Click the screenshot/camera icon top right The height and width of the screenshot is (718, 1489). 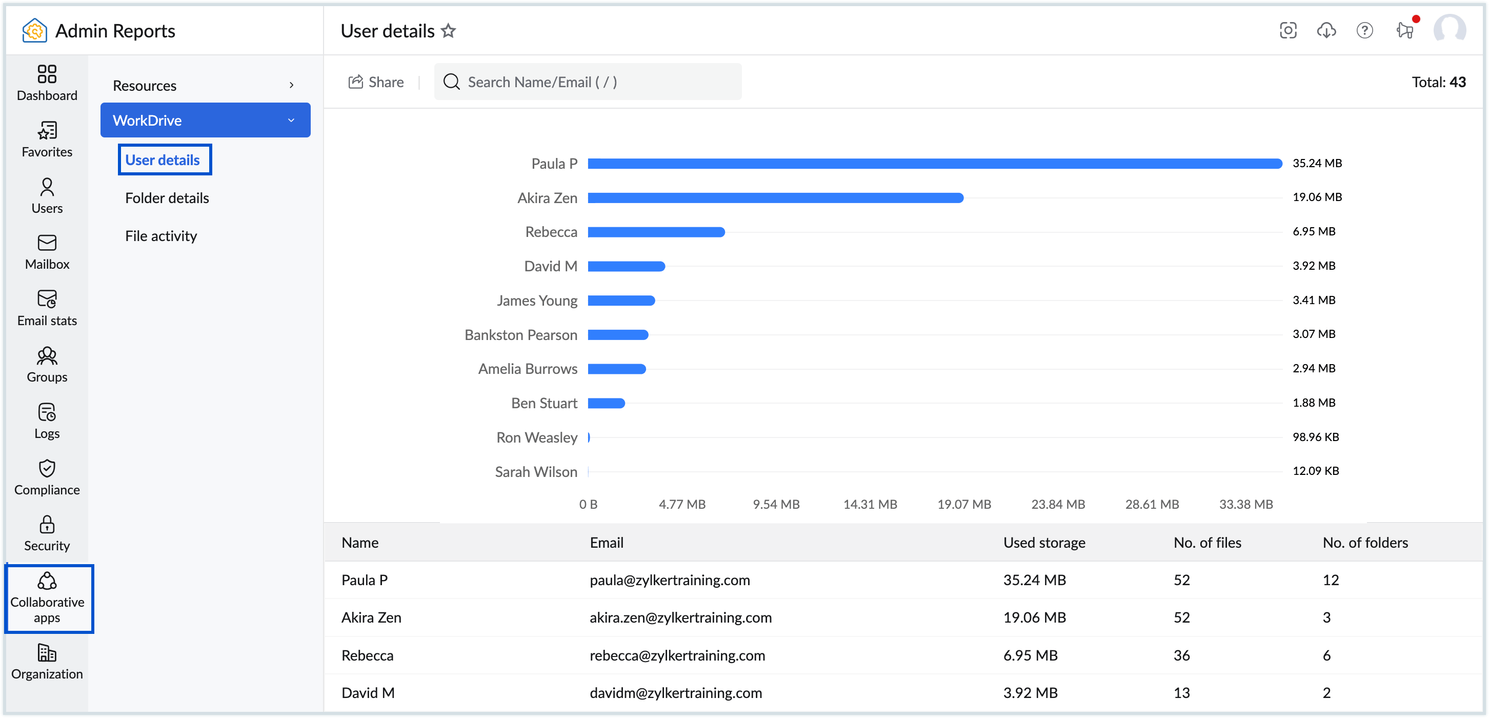coord(1290,31)
